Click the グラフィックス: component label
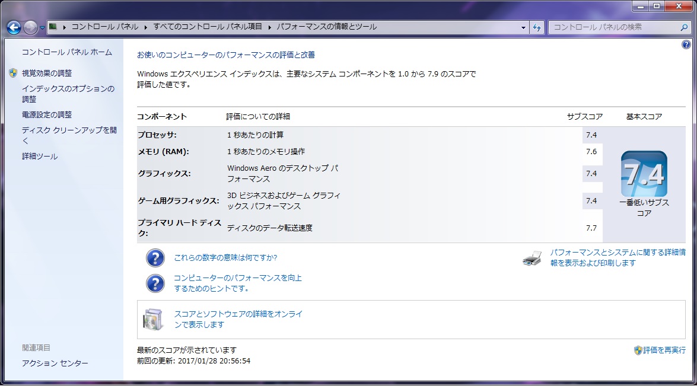The width and height of the screenshot is (697, 386). pos(164,174)
